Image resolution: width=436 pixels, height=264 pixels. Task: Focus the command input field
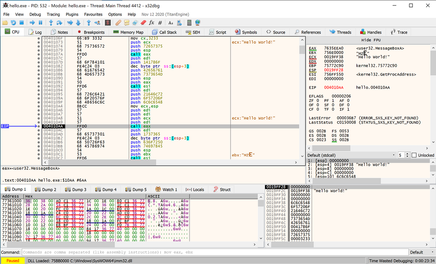tap(214, 252)
